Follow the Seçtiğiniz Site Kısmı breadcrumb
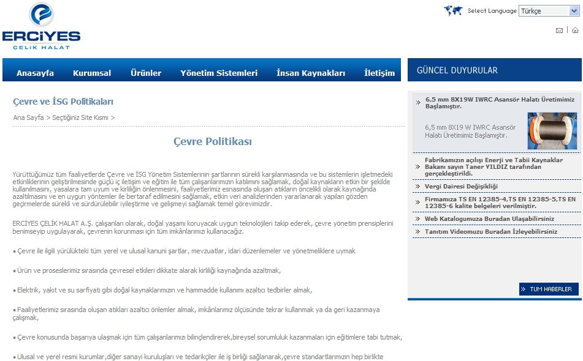The width and height of the screenshot is (583, 361). coord(80,117)
